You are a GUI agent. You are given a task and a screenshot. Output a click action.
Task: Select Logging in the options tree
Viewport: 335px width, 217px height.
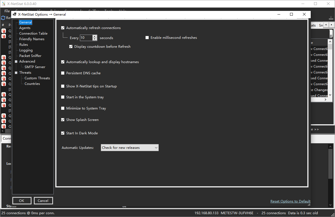tap(26, 50)
